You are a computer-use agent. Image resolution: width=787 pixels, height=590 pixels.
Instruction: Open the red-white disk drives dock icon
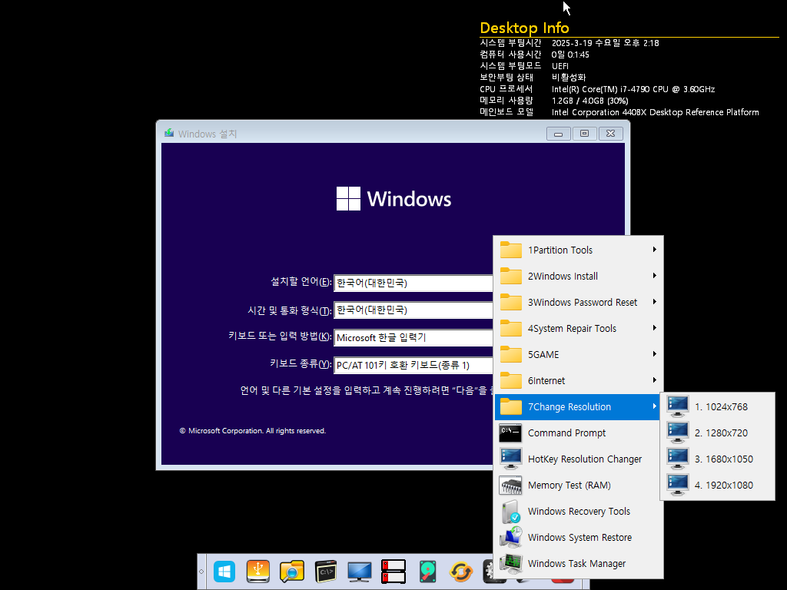point(393,572)
